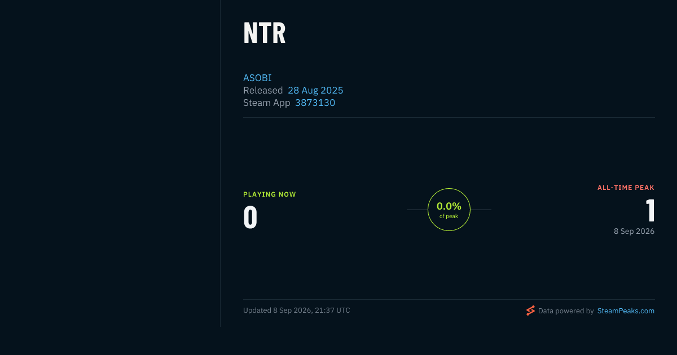Click the Updated 8 Sep 2026 timestamp
Viewport: 677px width, 355px height.
point(297,310)
